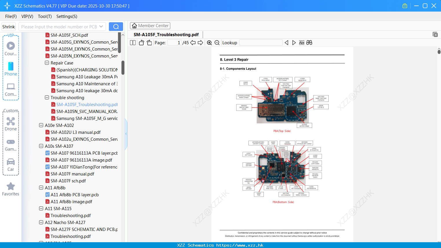The image size is (441, 248).
Task: Open the Drone category icon
Action: (x=11, y=124)
